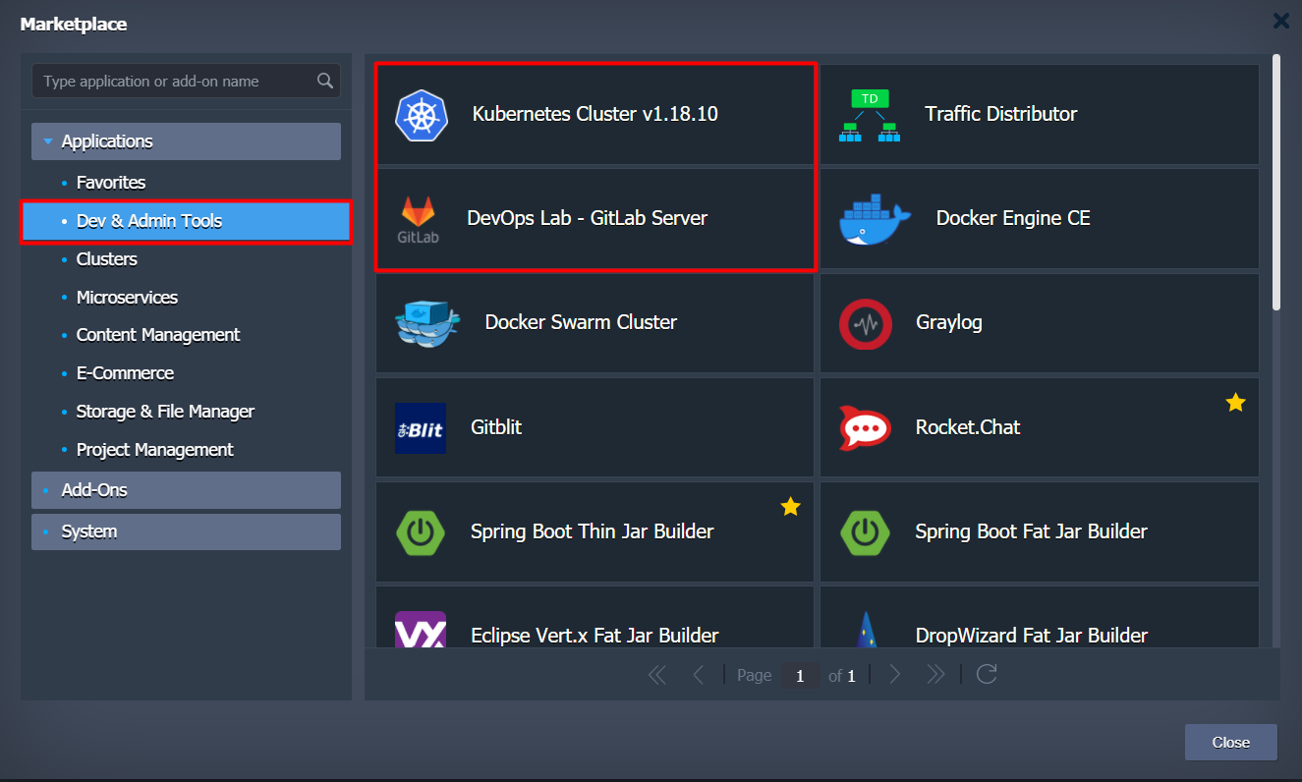The height and width of the screenshot is (782, 1302).
Task: Click the Kubernetes helm wheel icon
Action: coord(422,115)
